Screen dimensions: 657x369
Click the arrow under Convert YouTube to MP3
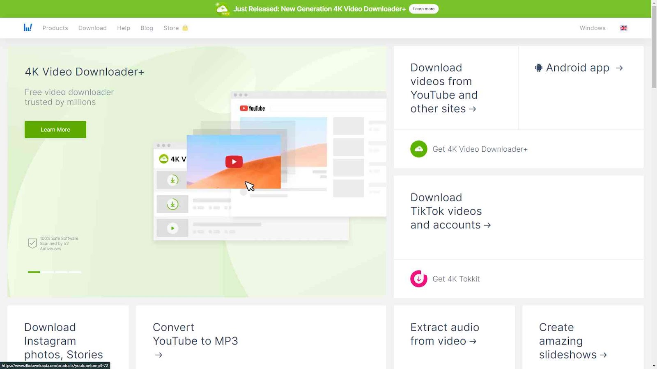click(x=159, y=355)
